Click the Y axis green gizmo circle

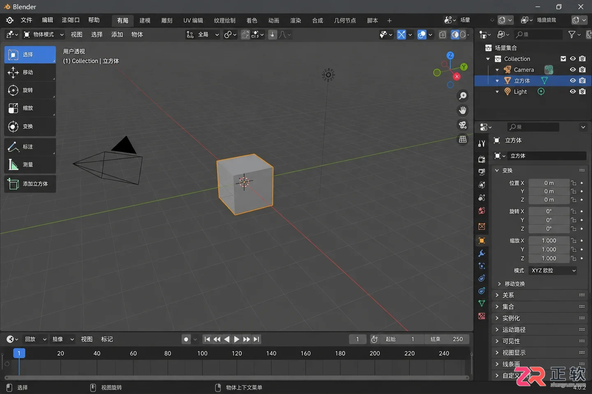pos(464,67)
